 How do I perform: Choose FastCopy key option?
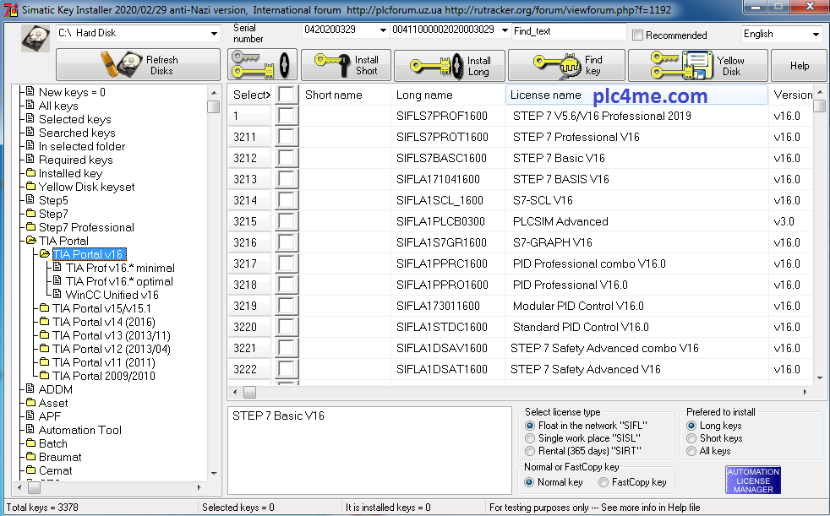[x=603, y=482]
